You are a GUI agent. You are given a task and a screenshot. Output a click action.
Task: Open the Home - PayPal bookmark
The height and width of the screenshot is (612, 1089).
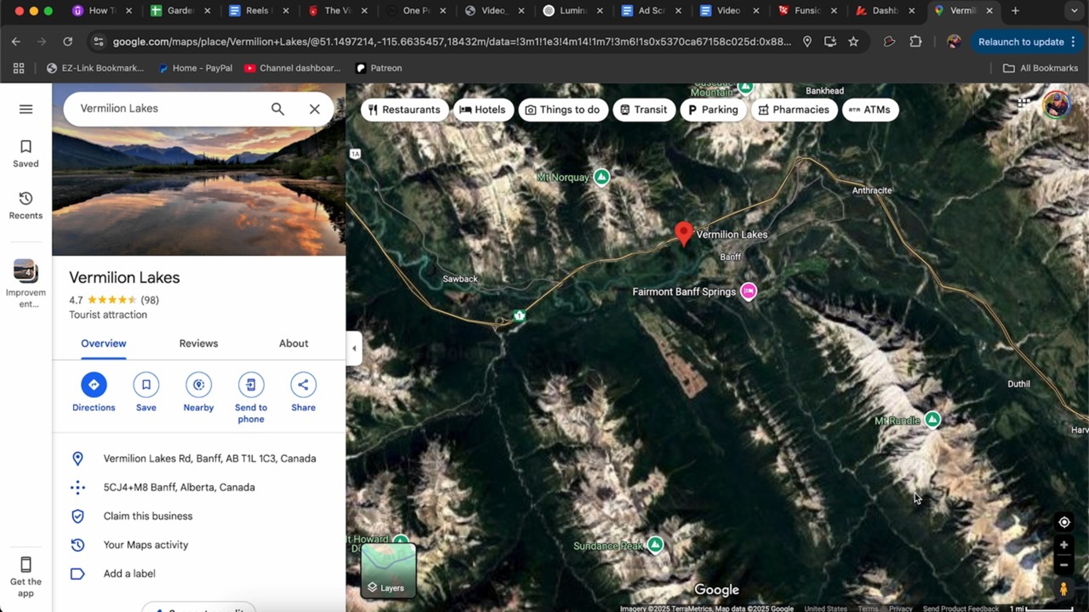(195, 68)
